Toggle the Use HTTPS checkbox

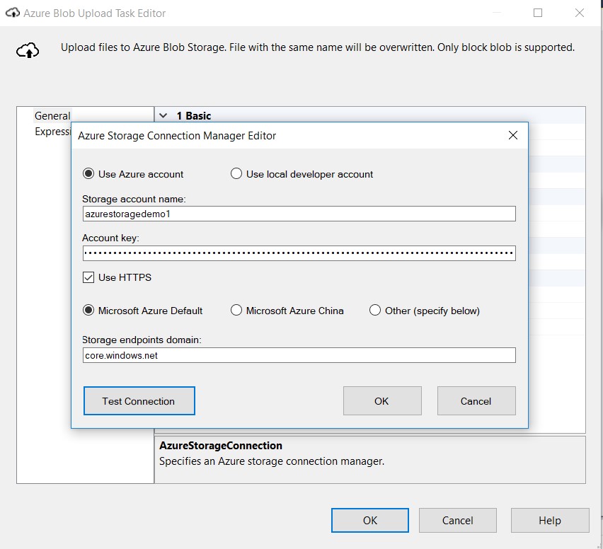coord(88,277)
